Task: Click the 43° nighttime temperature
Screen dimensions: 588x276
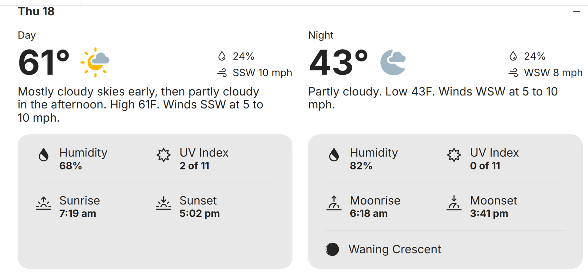Action: tap(338, 63)
